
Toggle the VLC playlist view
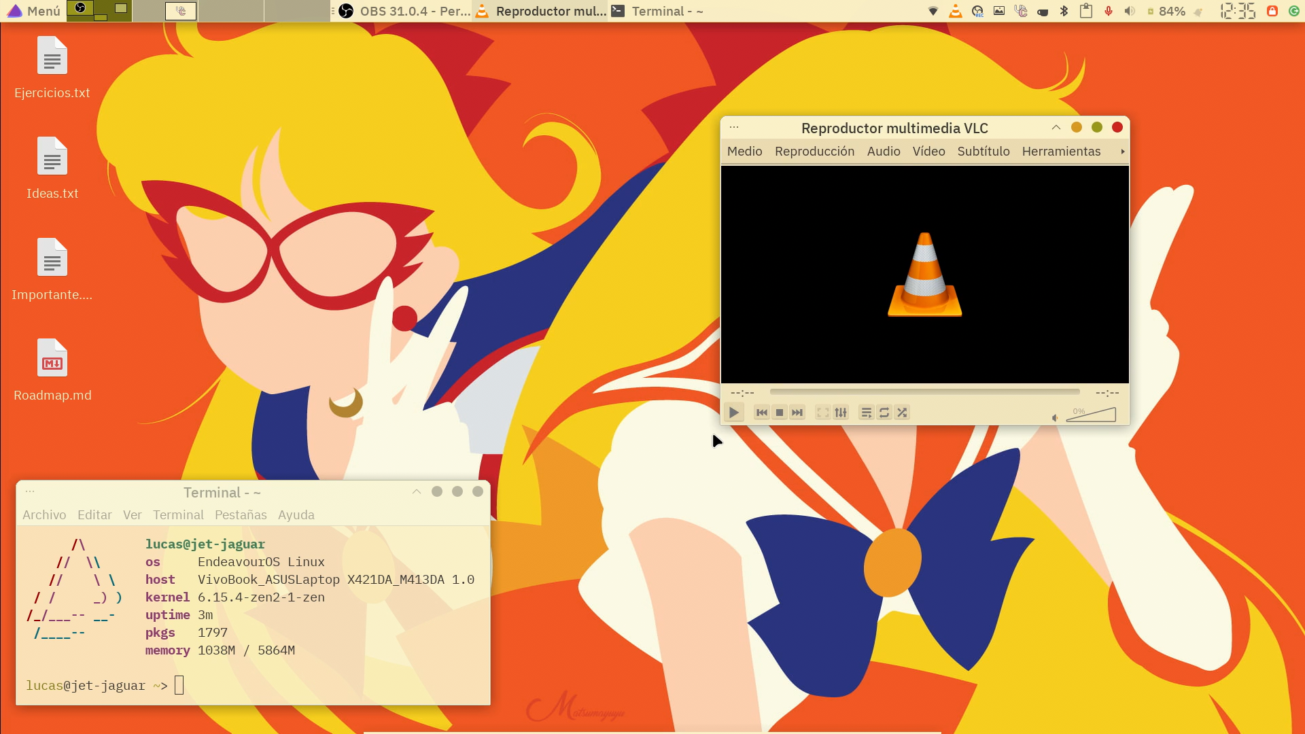point(866,413)
